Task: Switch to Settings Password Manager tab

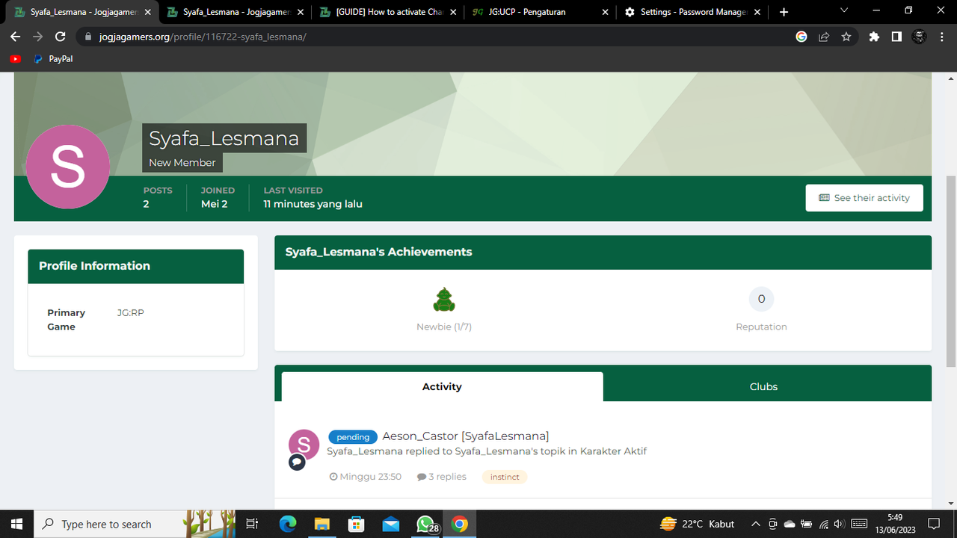Action: tap(692, 12)
